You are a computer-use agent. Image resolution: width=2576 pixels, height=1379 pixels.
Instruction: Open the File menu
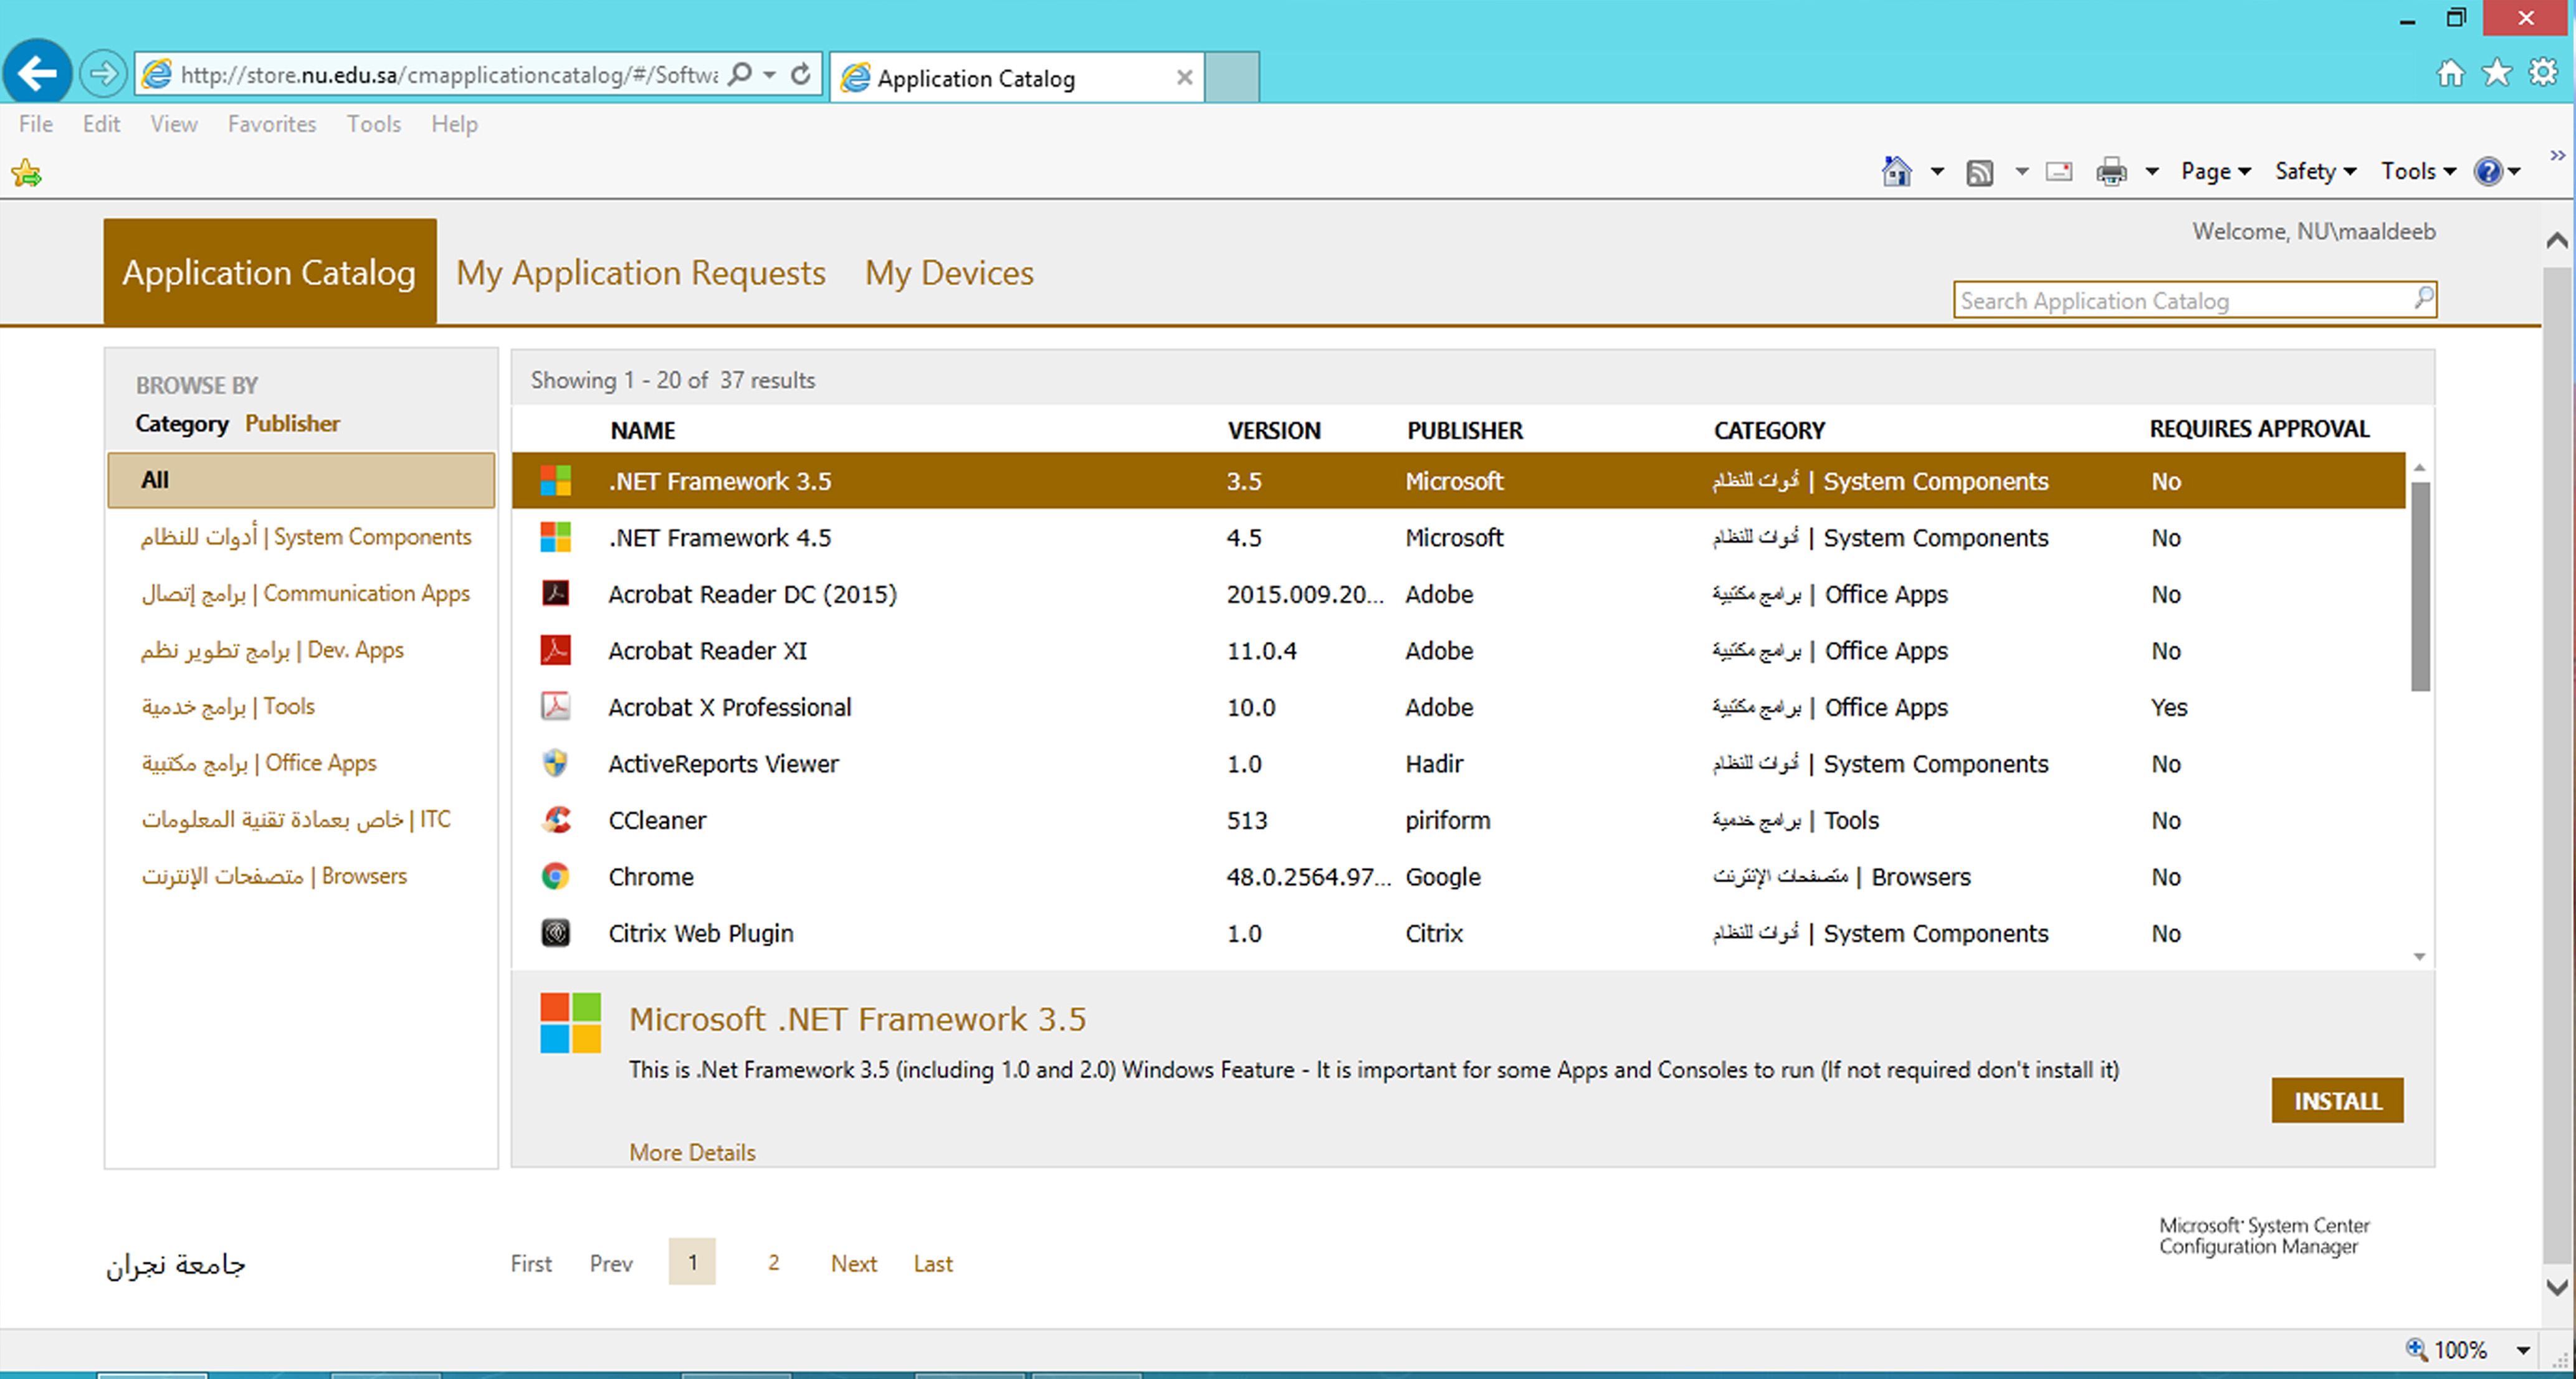pos(36,124)
